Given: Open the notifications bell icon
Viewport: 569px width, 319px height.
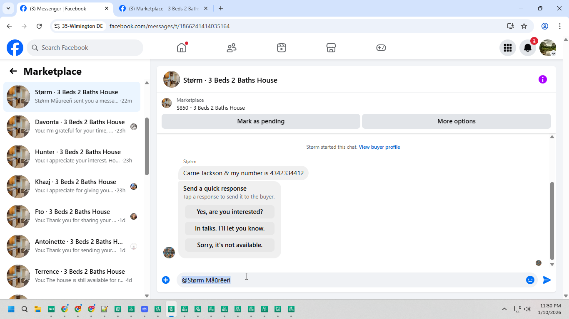Looking at the screenshot, I should click(528, 48).
